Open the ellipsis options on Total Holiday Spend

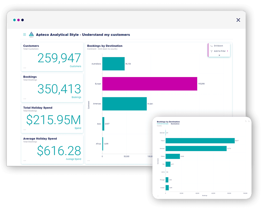[x=25, y=130]
